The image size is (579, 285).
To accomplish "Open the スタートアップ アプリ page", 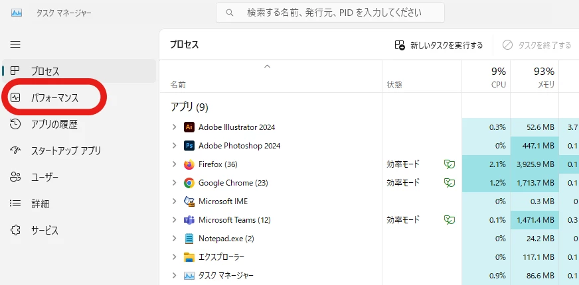I will 79,150.
